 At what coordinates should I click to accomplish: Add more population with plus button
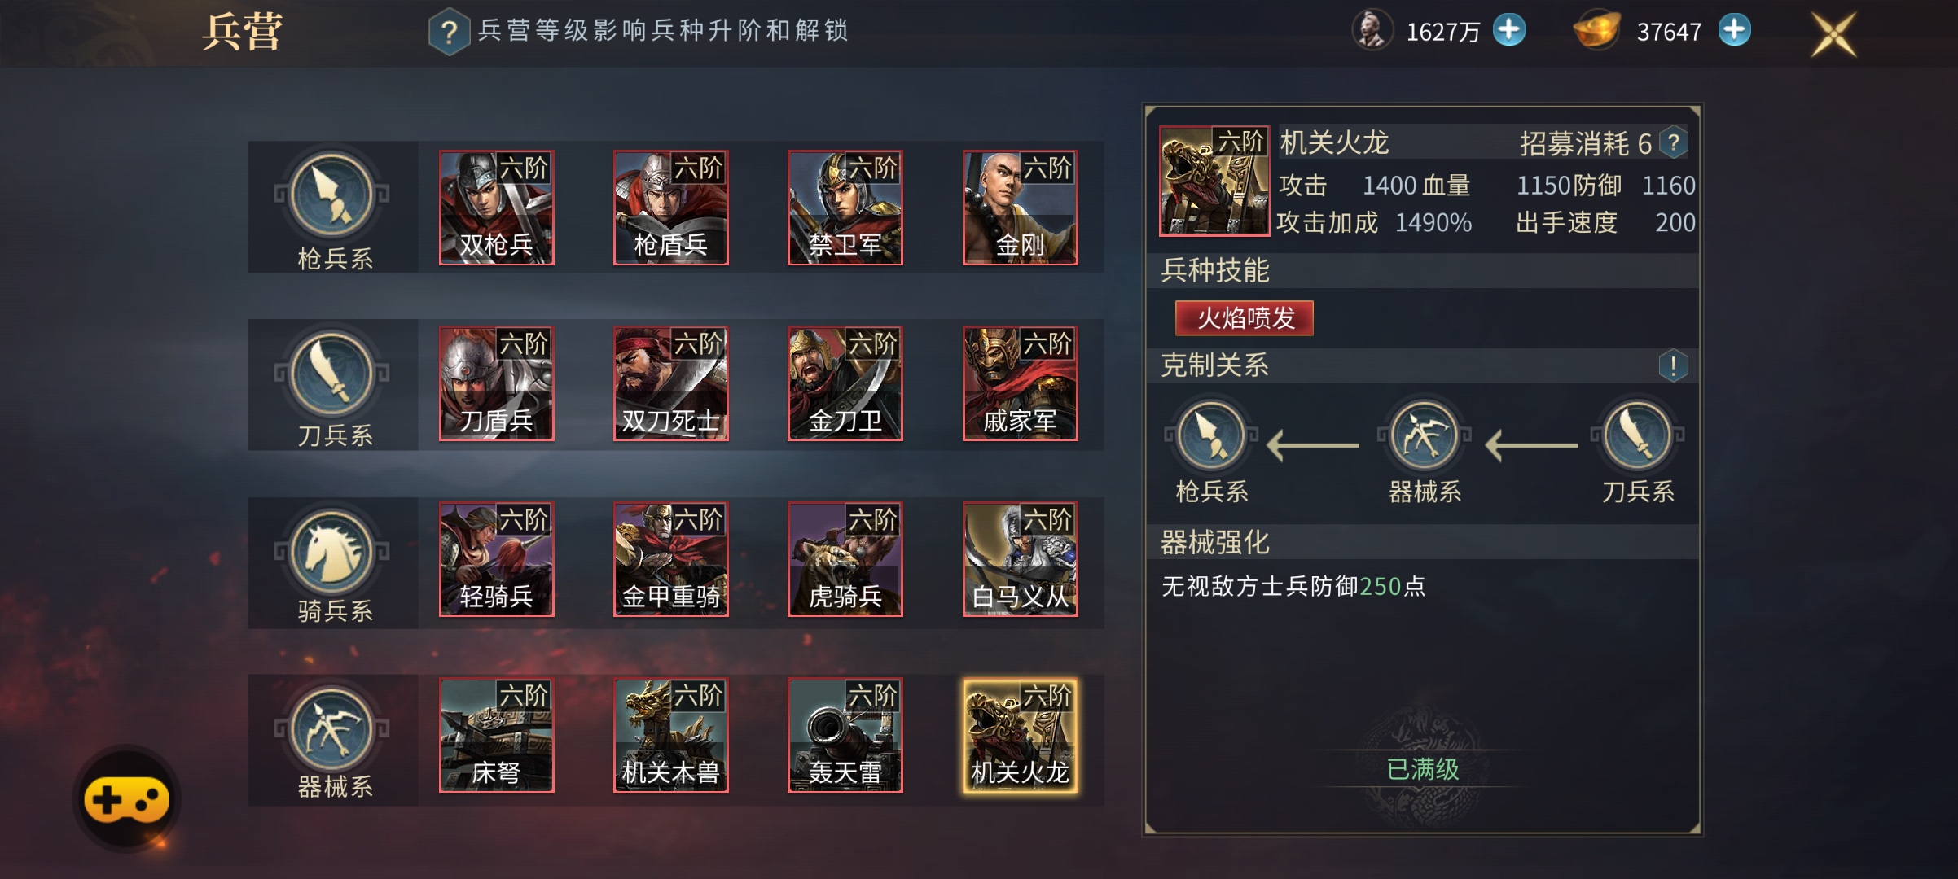(x=1509, y=30)
